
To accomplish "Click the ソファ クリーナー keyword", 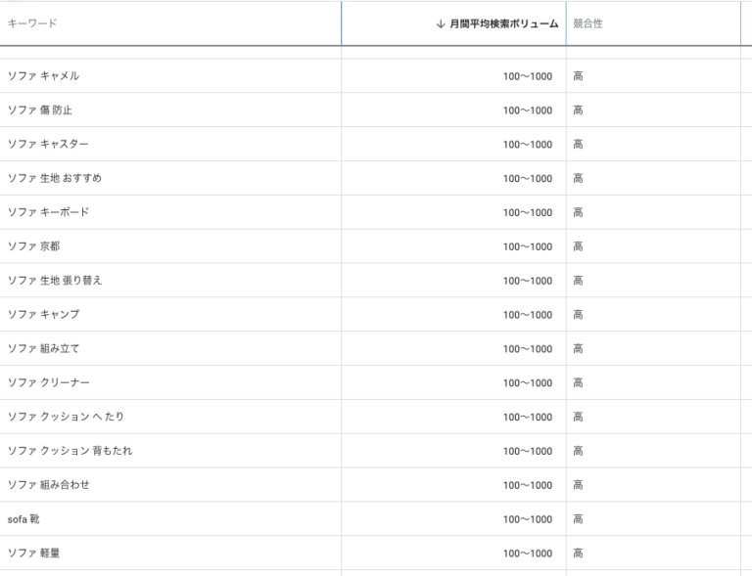I will point(48,382).
